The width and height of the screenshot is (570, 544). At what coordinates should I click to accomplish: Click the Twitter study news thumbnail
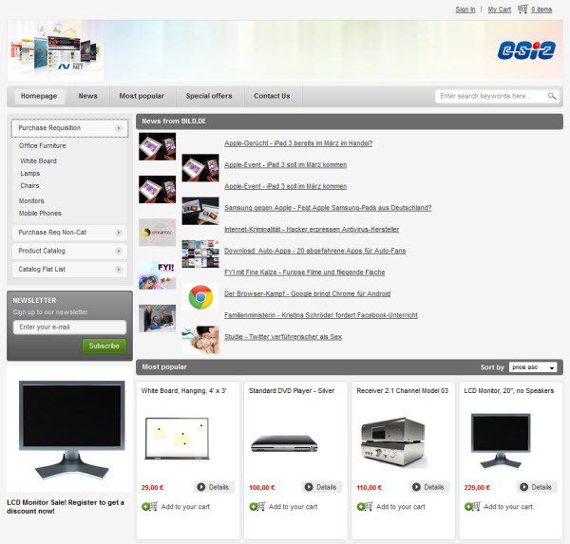pyautogui.click(x=200, y=340)
